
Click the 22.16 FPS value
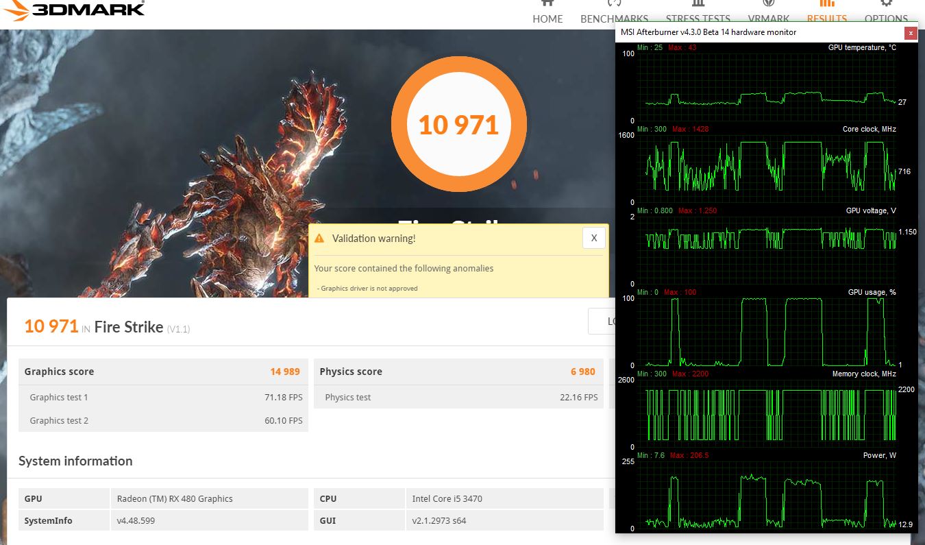pos(579,397)
